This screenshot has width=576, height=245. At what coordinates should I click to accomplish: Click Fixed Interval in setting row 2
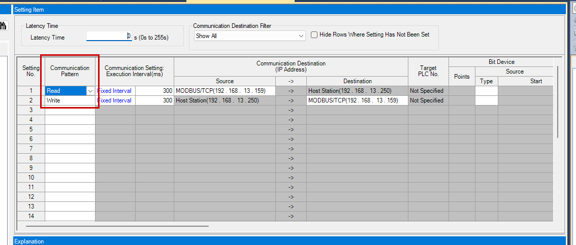(x=115, y=100)
